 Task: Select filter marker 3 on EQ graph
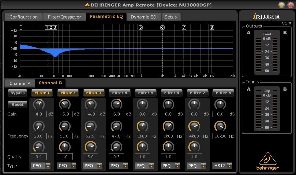click(55, 27)
